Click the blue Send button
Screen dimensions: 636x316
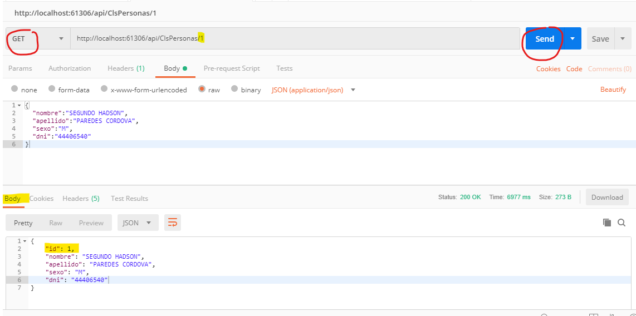[544, 38]
